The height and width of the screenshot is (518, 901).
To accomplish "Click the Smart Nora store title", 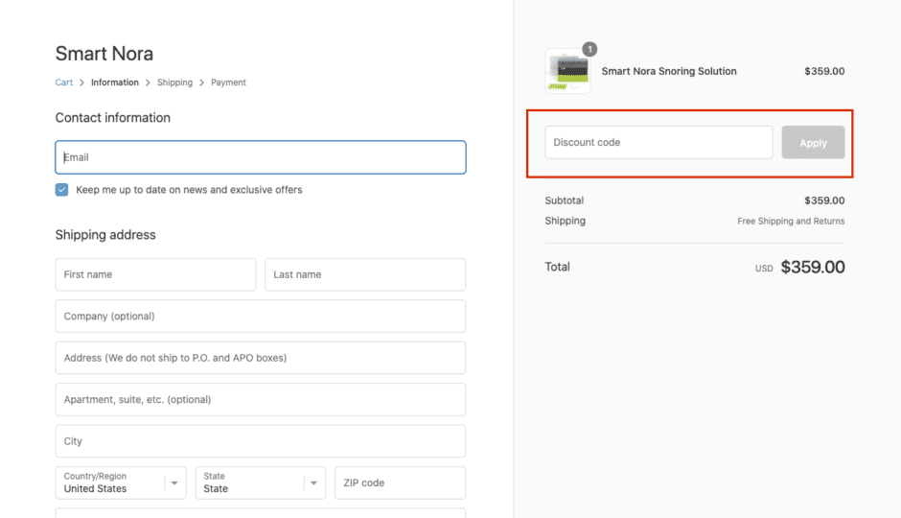I will pos(104,54).
